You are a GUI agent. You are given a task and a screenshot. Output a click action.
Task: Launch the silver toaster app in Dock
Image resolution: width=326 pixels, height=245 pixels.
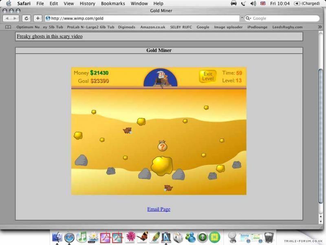(178, 237)
